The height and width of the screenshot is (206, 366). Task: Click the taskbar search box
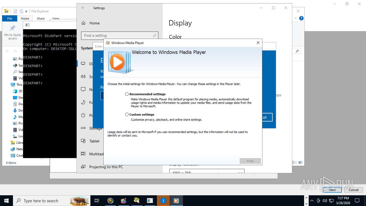[x=51, y=201]
